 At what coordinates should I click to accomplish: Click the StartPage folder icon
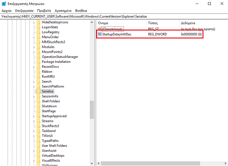pos(38,111)
